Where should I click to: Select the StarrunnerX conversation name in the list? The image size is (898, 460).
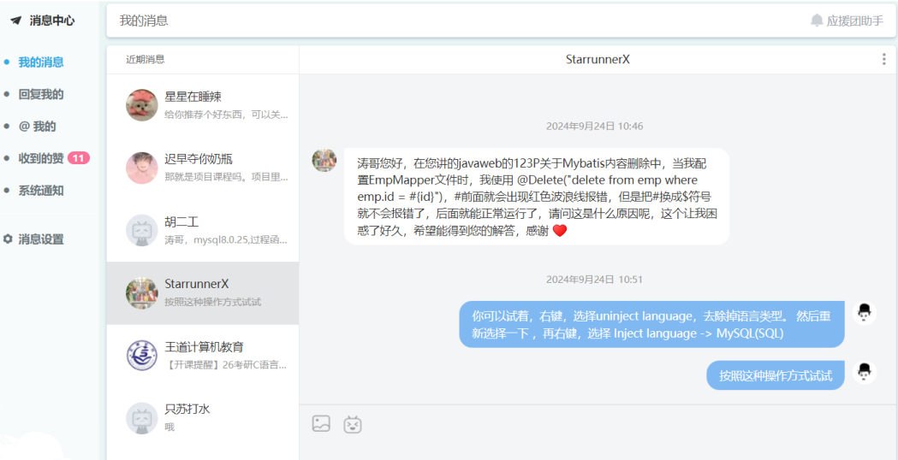tap(196, 284)
